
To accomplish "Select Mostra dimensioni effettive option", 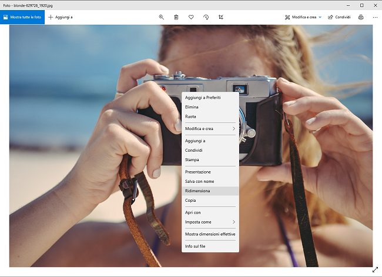I will point(210,234).
